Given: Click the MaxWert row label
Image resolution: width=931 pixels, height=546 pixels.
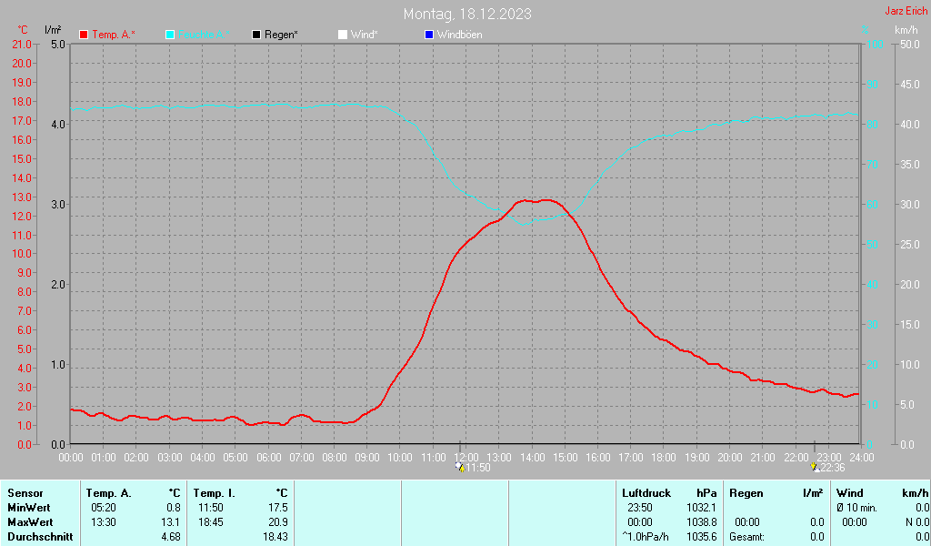Looking at the screenshot, I should point(29,522).
